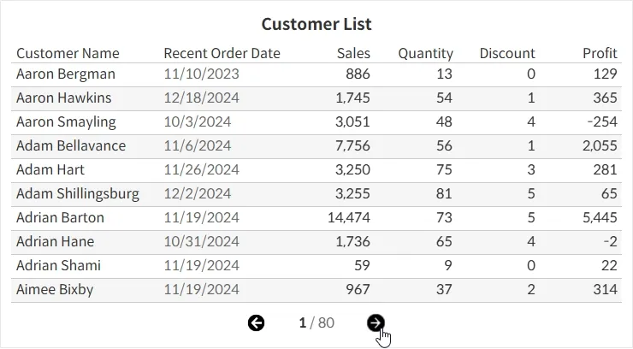Click the Profit column header

(x=600, y=53)
